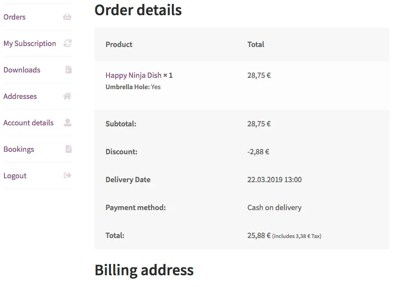The width and height of the screenshot is (393, 287).
Task: Click the Cash on delivery payment text
Action: click(x=275, y=208)
